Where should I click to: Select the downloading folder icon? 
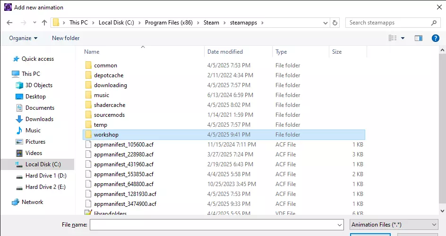coord(88,85)
